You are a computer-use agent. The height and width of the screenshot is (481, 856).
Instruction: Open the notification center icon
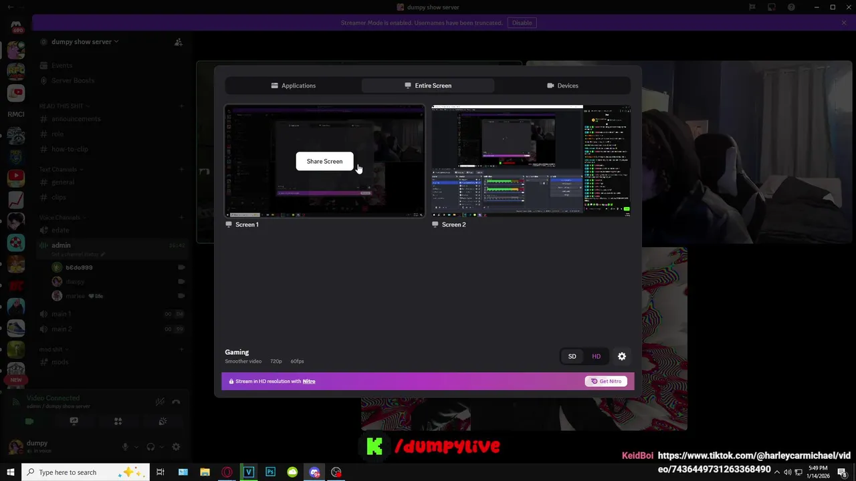842,472
